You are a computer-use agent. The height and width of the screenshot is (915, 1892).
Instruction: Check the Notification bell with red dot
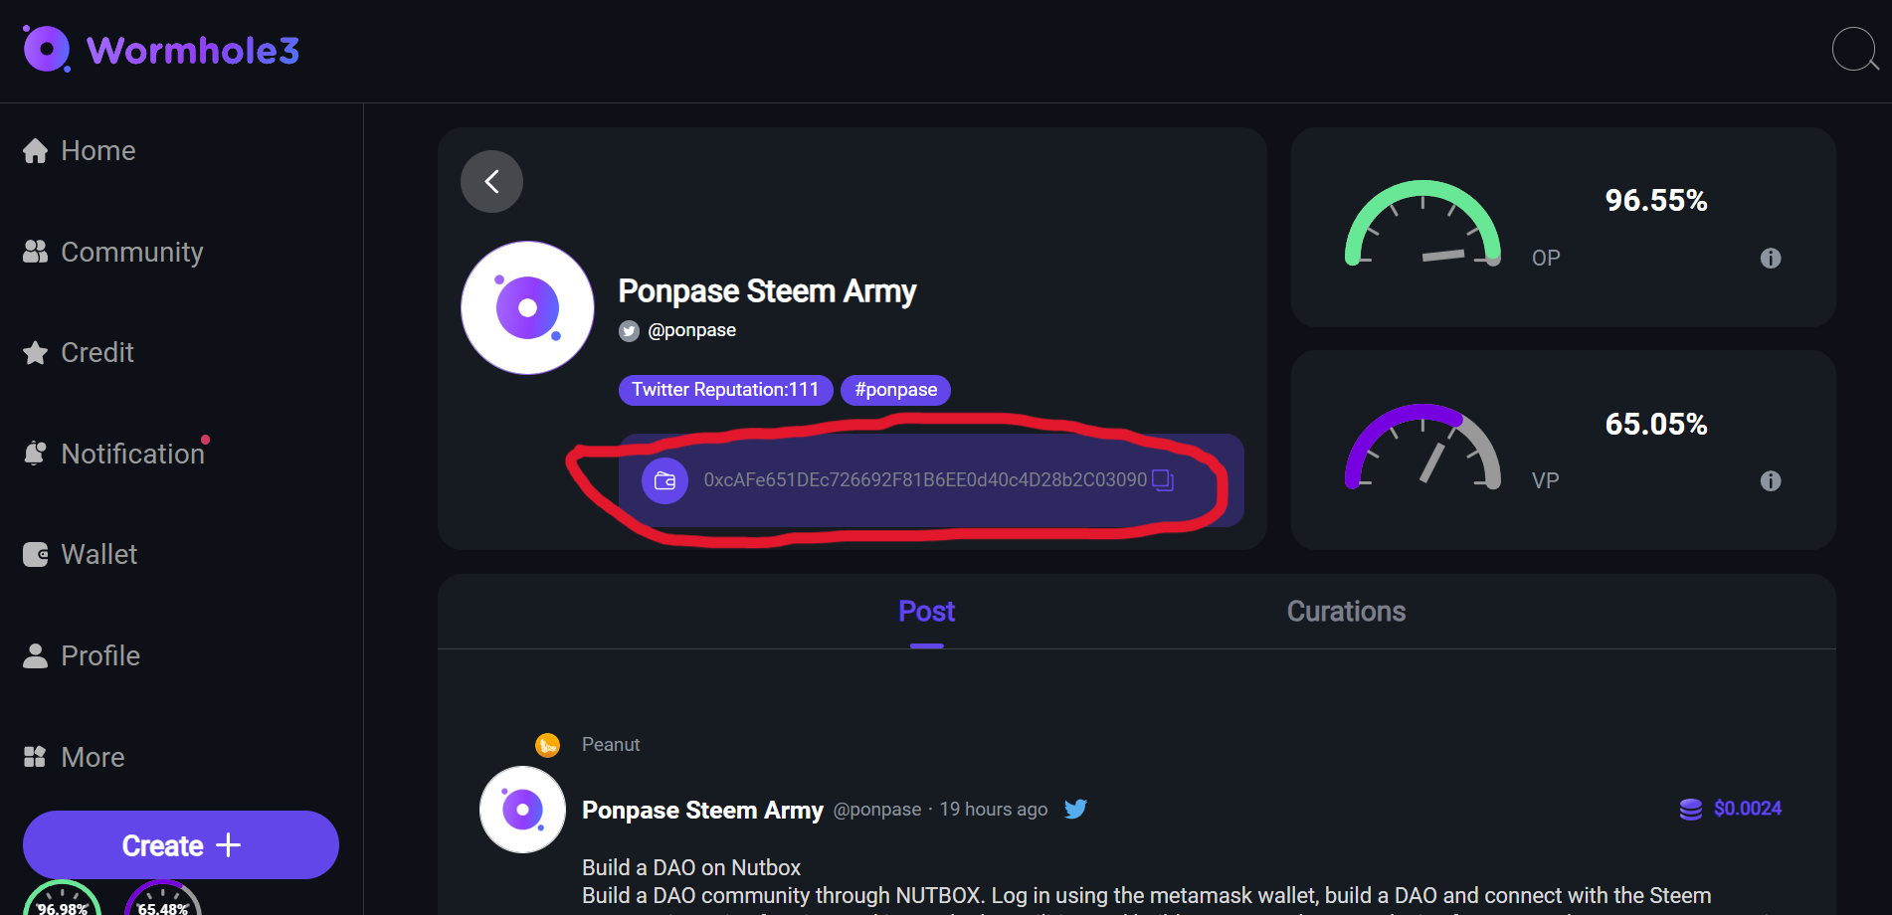coord(34,454)
